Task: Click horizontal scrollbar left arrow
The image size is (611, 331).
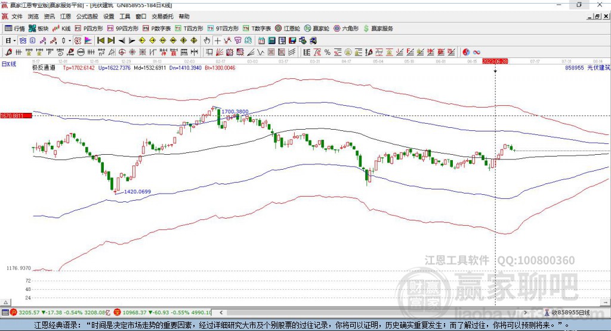Action: click(221, 312)
